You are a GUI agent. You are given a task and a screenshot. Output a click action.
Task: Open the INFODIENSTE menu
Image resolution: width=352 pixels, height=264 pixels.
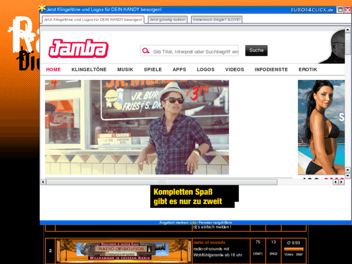coord(271,69)
